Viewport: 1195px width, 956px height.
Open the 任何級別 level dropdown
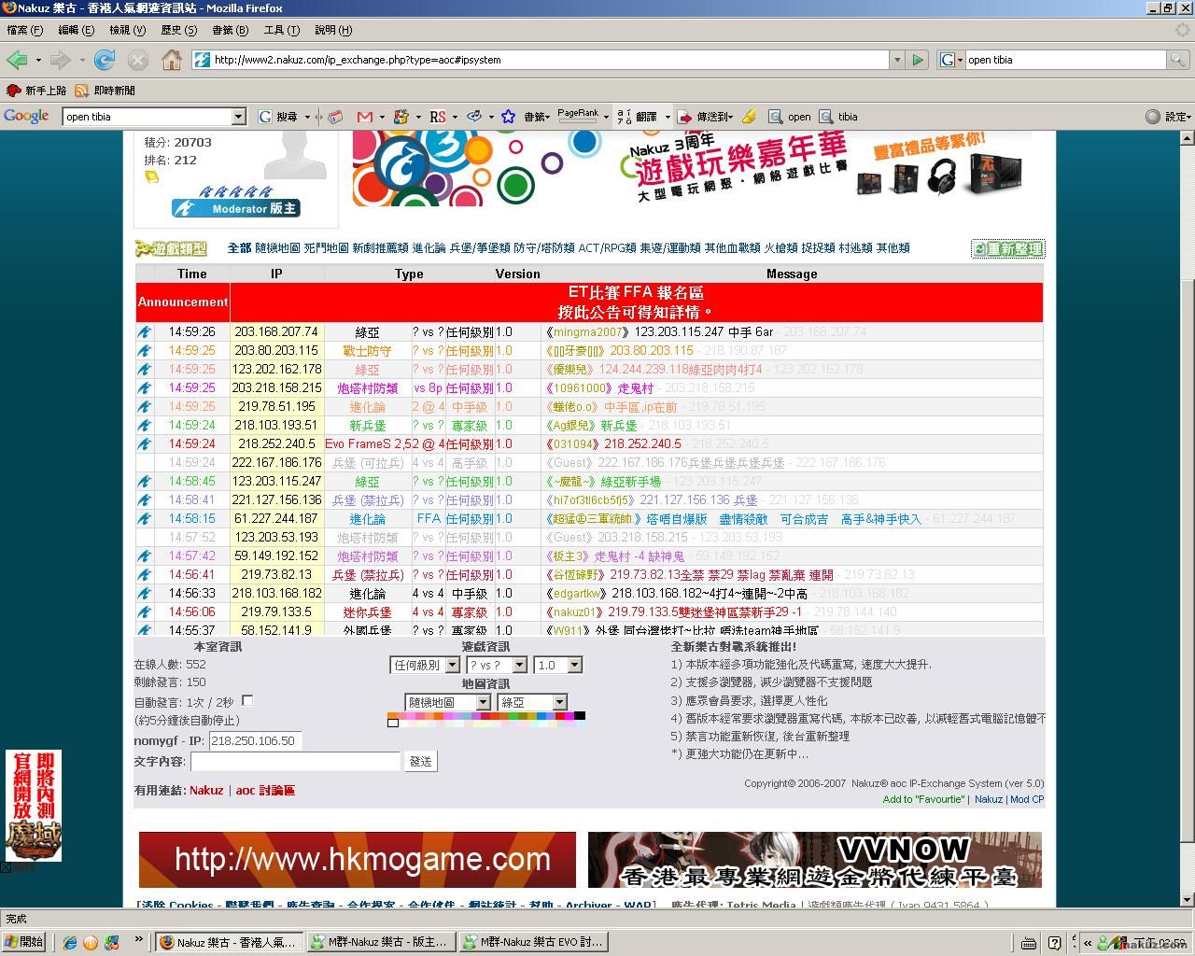(425, 665)
